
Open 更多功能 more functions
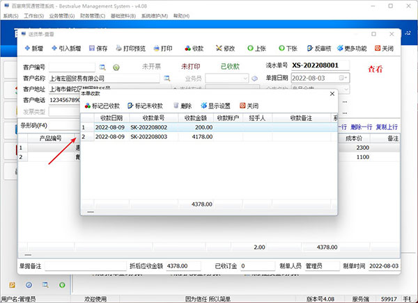click(352, 49)
